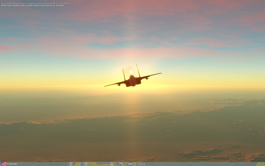Click the PTH 0° pitch readout
The height and width of the screenshot is (166, 265).
(x=113, y=163)
